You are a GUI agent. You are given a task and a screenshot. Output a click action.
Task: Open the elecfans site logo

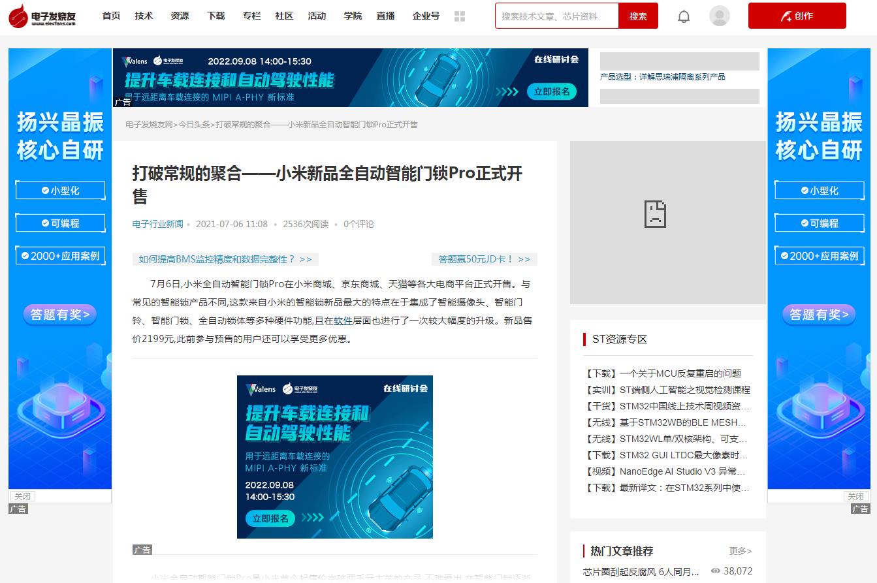point(42,16)
